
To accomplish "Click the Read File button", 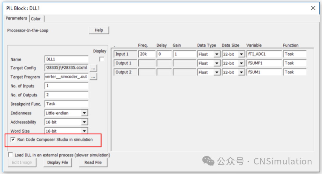I will (x=93, y=162).
